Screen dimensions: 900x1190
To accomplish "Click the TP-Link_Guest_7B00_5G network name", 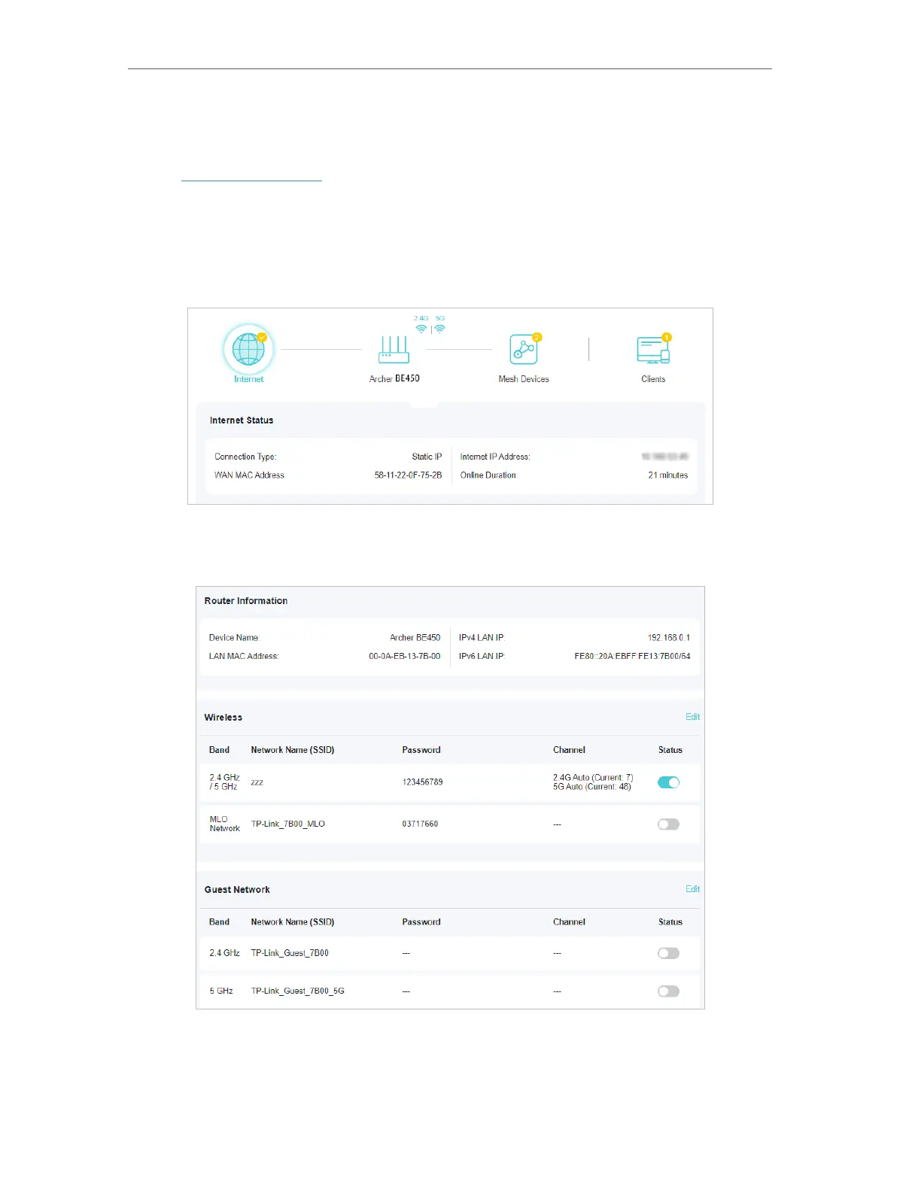I will pos(297,991).
